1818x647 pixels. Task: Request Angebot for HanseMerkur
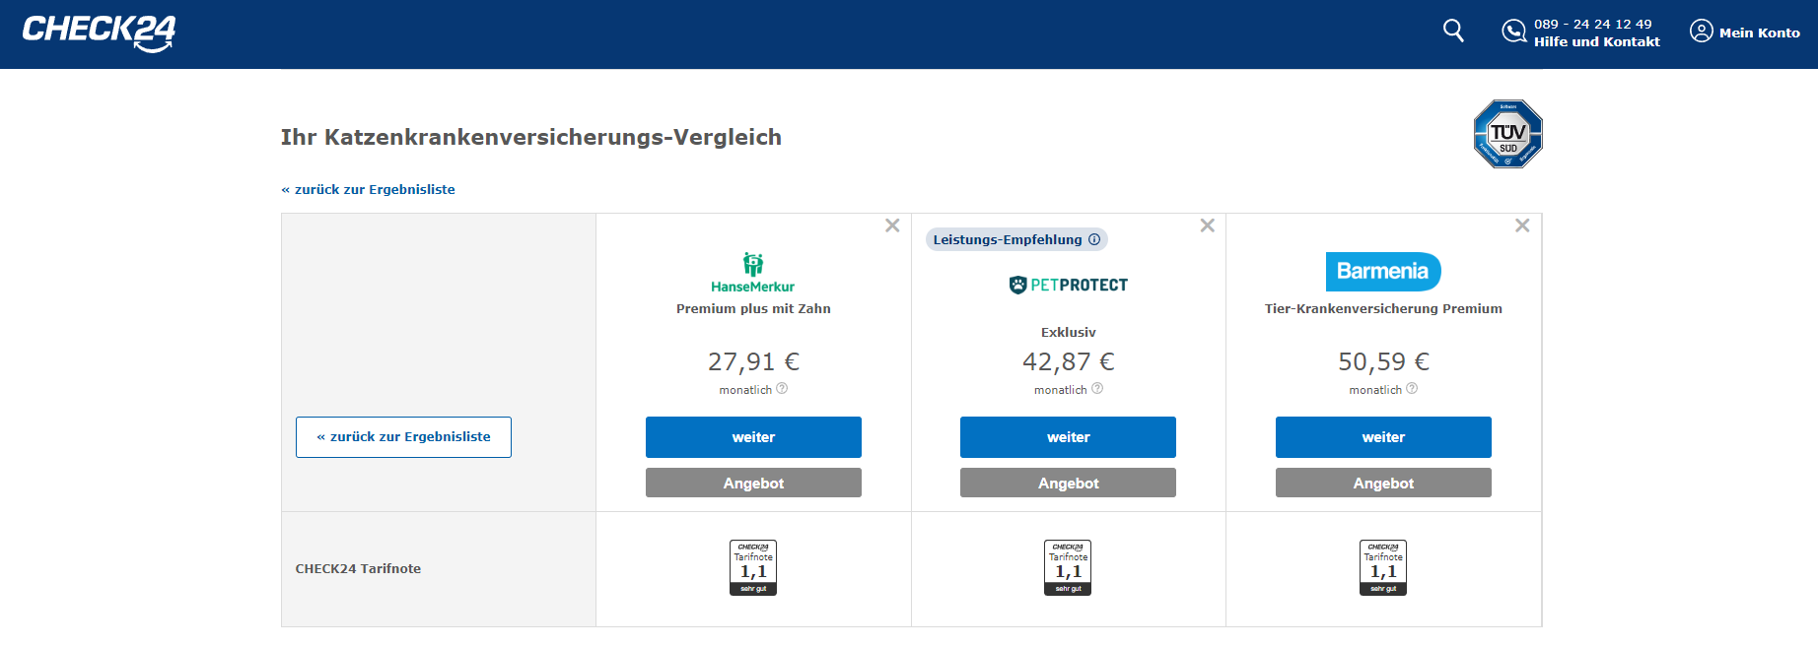[753, 483]
